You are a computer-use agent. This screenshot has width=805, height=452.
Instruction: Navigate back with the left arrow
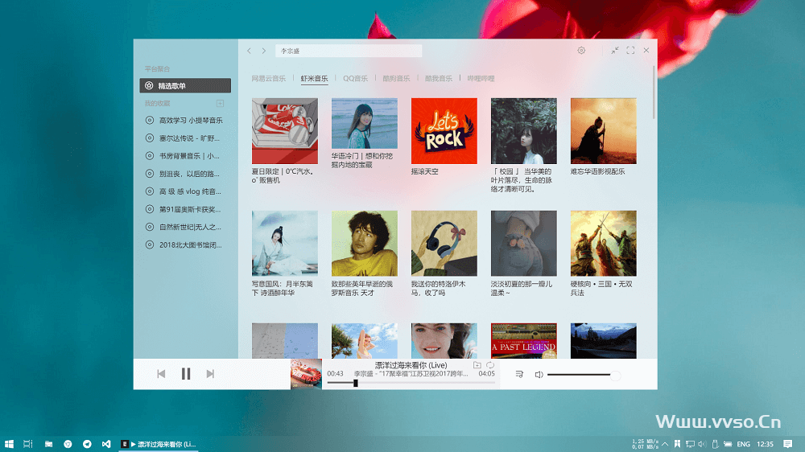point(249,51)
